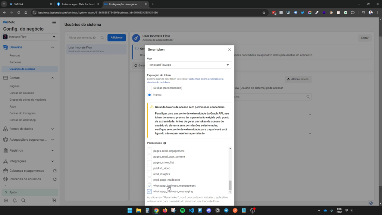
Task: Expand Adequação e segurança section
Action: (x=52, y=140)
